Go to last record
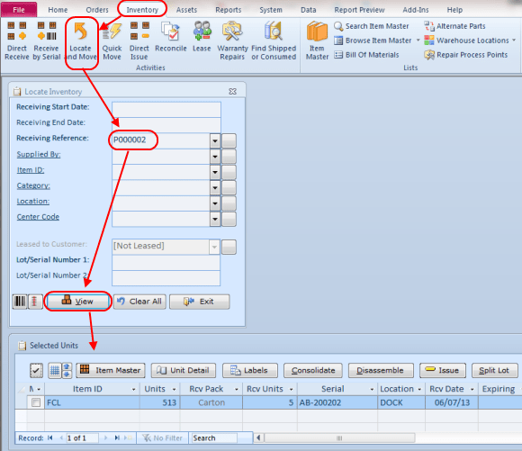 [117, 437]
